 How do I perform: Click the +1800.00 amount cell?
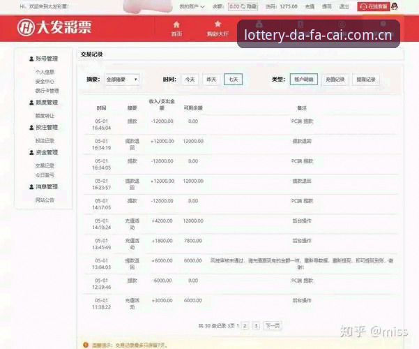pyautogui.click(x=162, y=241)
